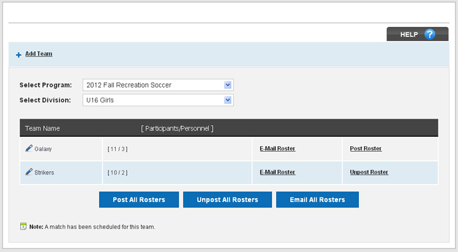
Task: Click the Post All Rosters button
Action: (x=139, y=199)
